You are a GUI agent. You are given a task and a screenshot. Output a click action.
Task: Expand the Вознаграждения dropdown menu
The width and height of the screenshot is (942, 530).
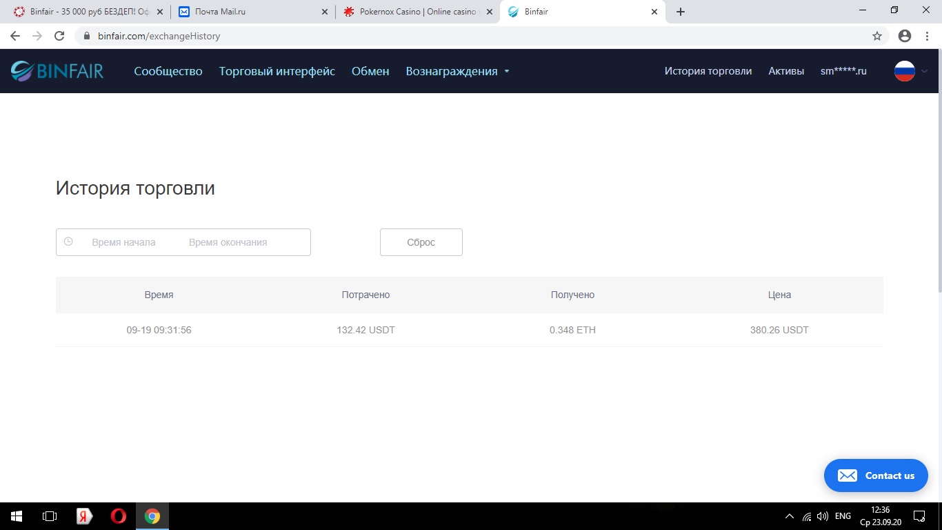click(x=458, y=71)
